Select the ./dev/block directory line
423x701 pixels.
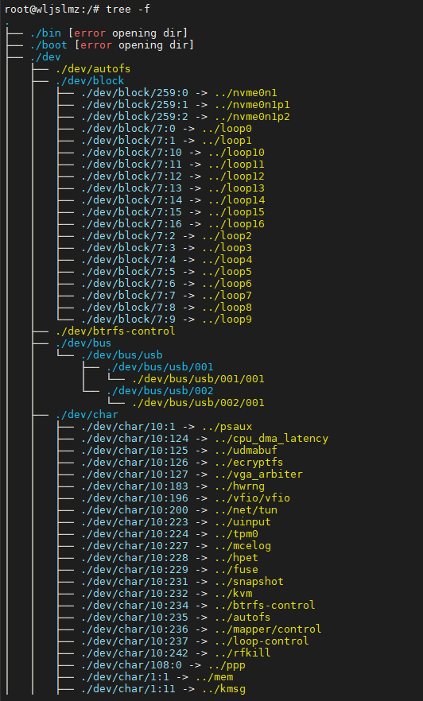(90, 81)
